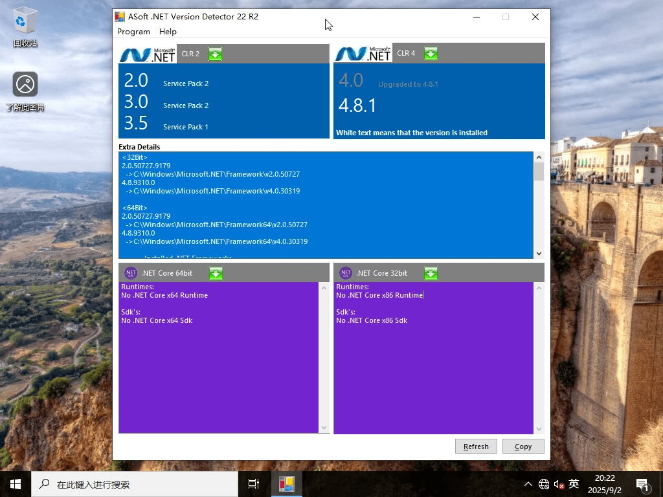
Task: Click the Copy button
Action: (523, 446)
